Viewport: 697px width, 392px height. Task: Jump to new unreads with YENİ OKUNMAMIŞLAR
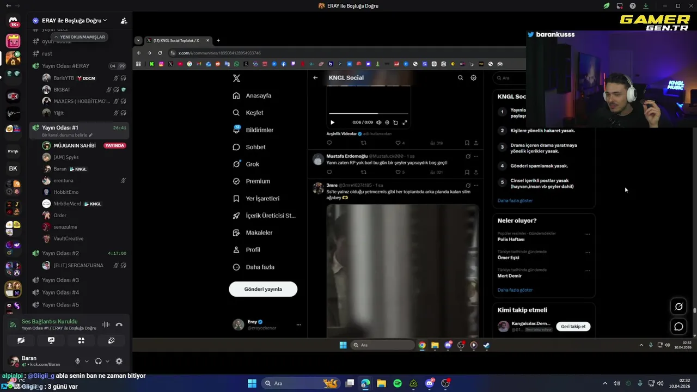(x=79, y=37)
